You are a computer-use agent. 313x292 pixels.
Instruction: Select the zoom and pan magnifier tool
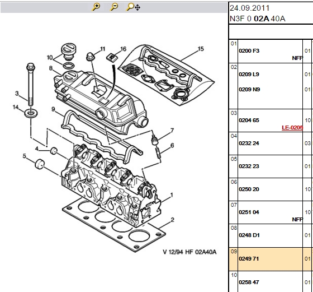pos(134,7)
